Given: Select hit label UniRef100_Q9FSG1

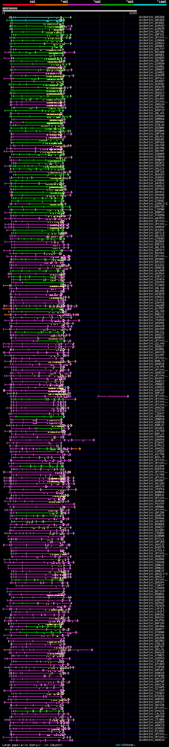Looking at the screenshot, I should [152, 34].
